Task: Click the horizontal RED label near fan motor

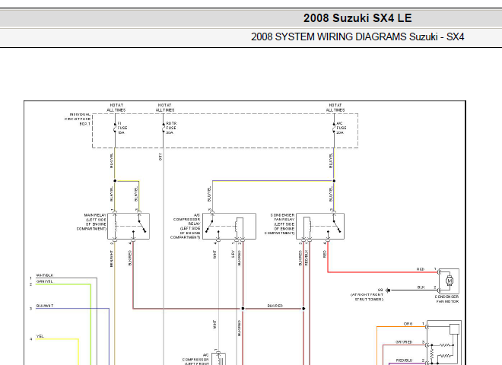Action: (x=421, y=269)
